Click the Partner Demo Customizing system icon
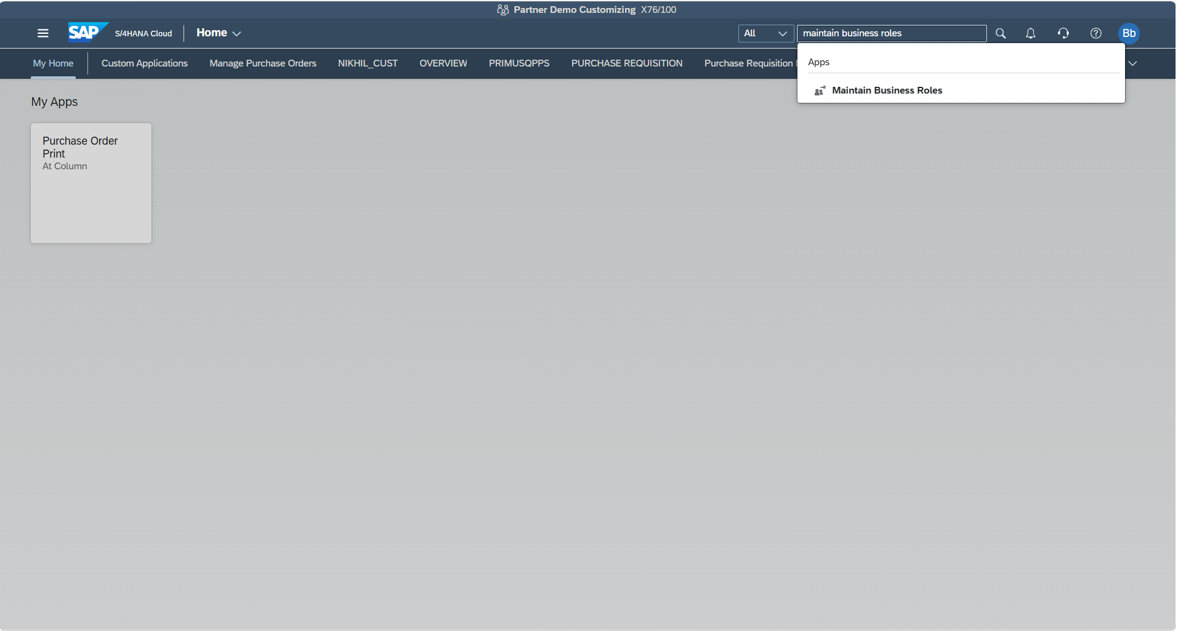Image resolution: width=1178 pixels, height=631 pixels. point(503,10)
